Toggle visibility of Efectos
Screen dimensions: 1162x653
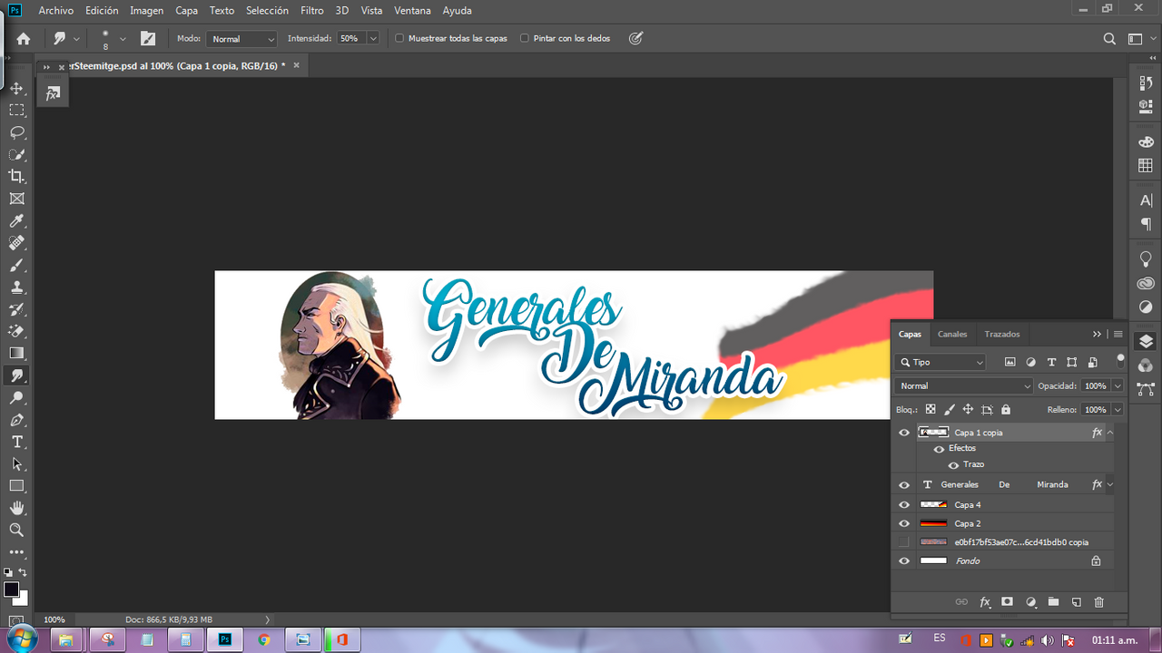pos(939,449)
